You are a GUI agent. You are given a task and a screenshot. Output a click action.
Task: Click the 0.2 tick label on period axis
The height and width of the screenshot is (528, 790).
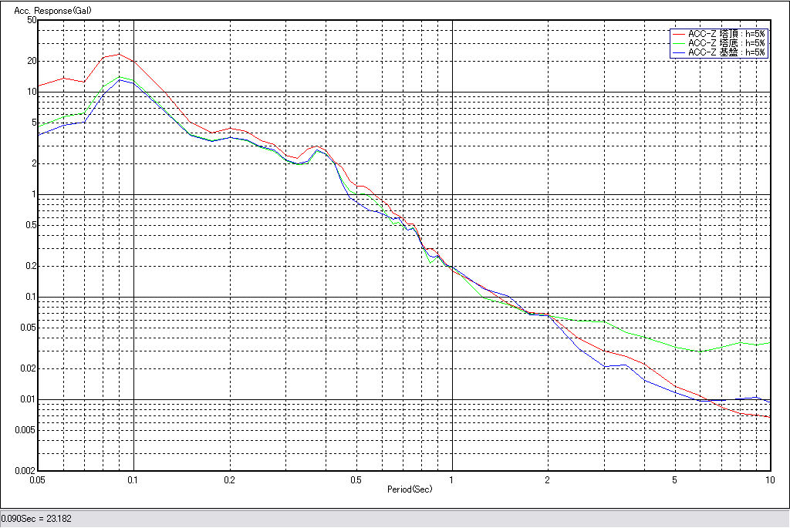[x=229, y=480]
